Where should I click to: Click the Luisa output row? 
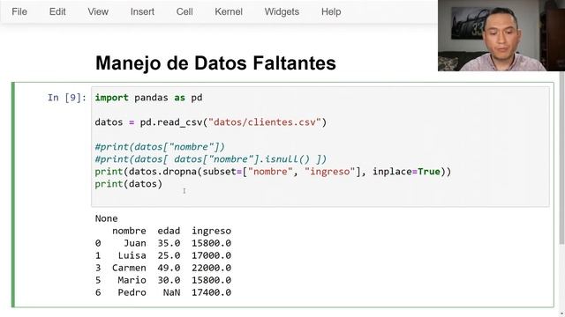162,255
